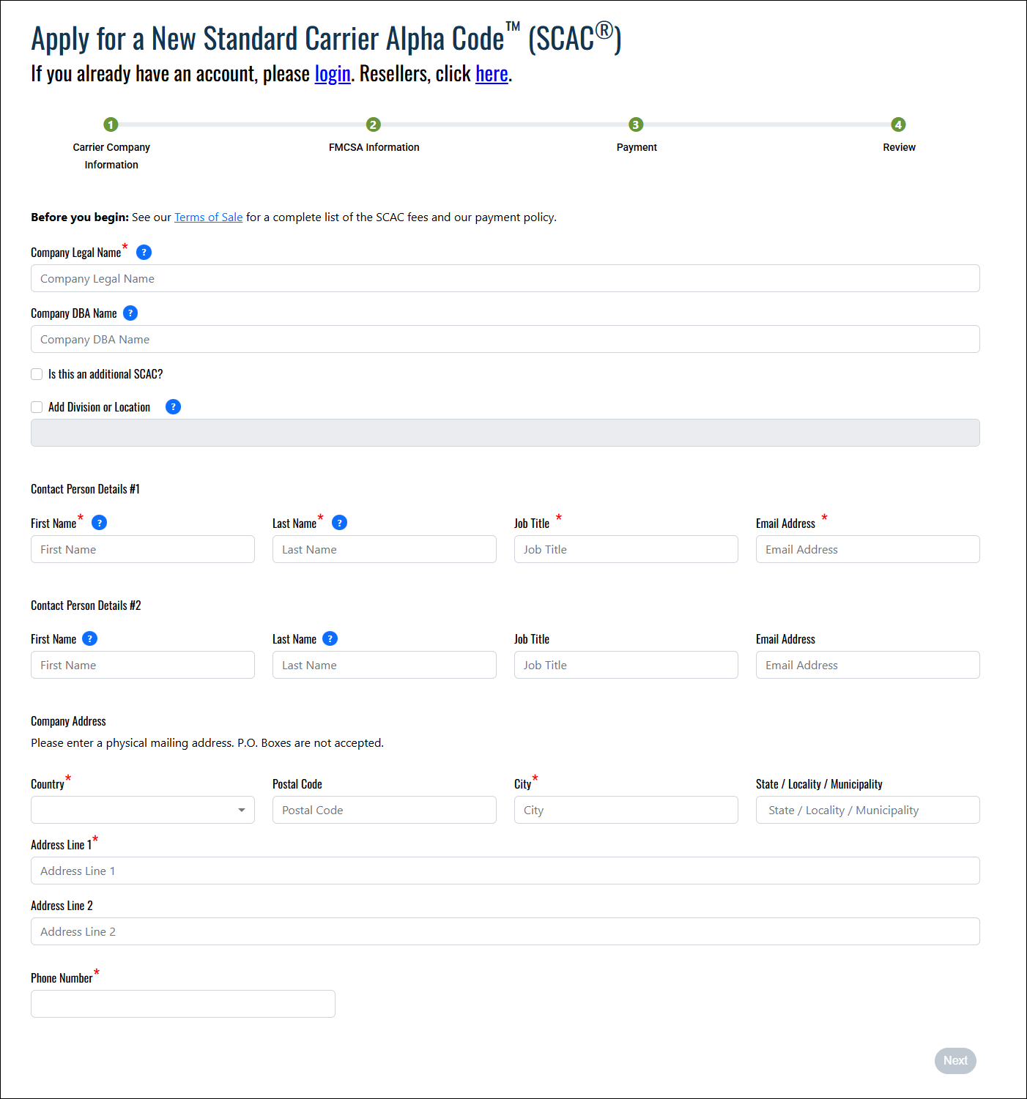Check the 'Is this an additional SCAC?' box

click(x=37, y=374)
